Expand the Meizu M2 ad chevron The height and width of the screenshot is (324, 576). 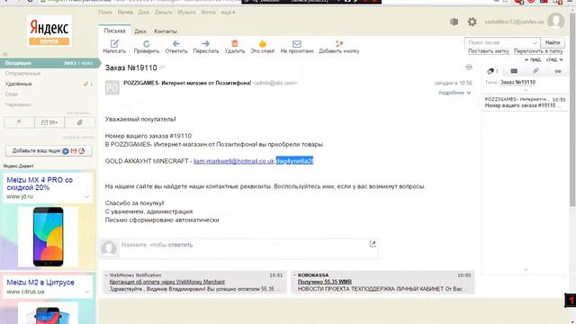click(x=86, y=292)
